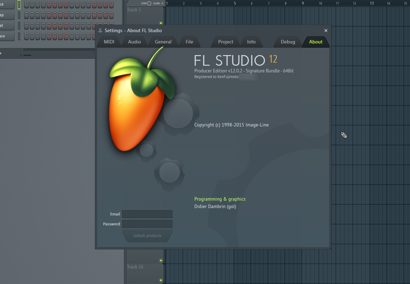Focus the Password input field
This screenshot has height=284, width=410.
(x=147, y=224)
